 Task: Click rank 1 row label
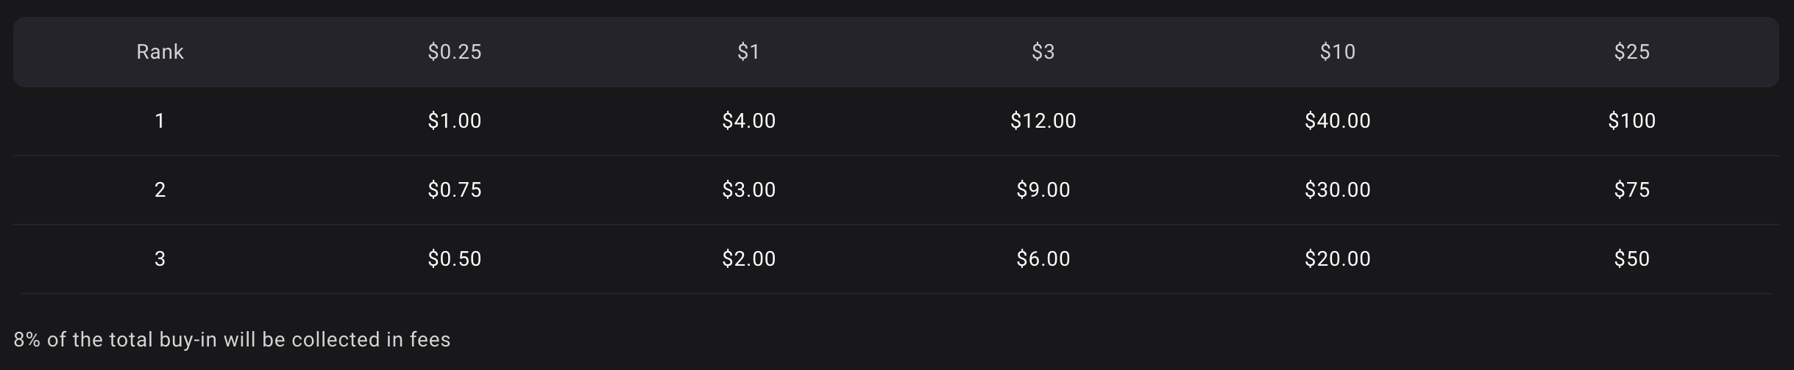[160, 121]
